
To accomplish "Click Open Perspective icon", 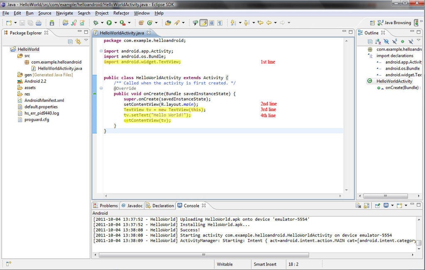I will click(374, 23).
